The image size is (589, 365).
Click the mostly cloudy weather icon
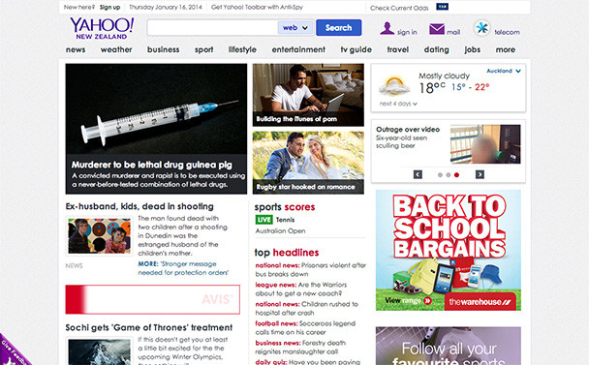tap(394, 85)
